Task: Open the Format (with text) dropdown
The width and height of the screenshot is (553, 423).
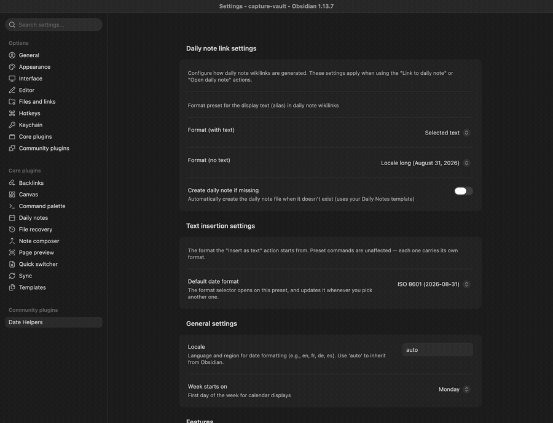Action: pos(447,133)
